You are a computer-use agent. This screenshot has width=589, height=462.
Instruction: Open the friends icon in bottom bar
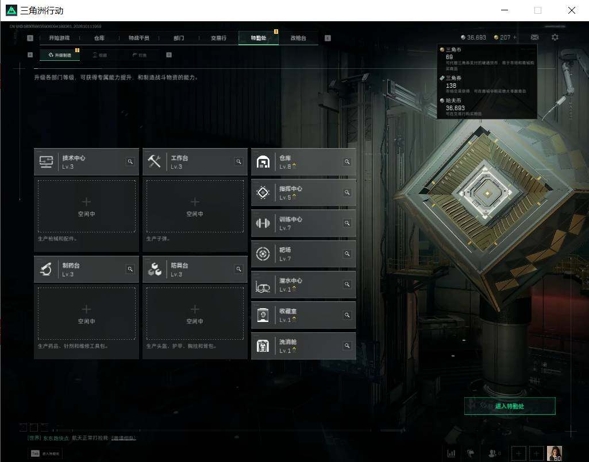[492, 453]
